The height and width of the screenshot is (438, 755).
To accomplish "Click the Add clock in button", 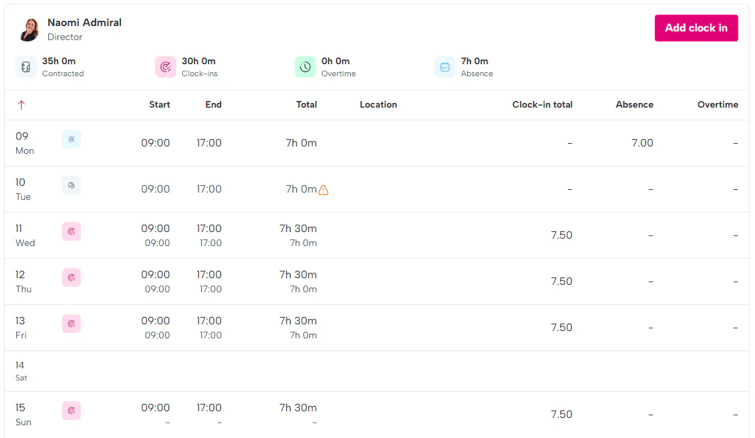I will (696, 28).
